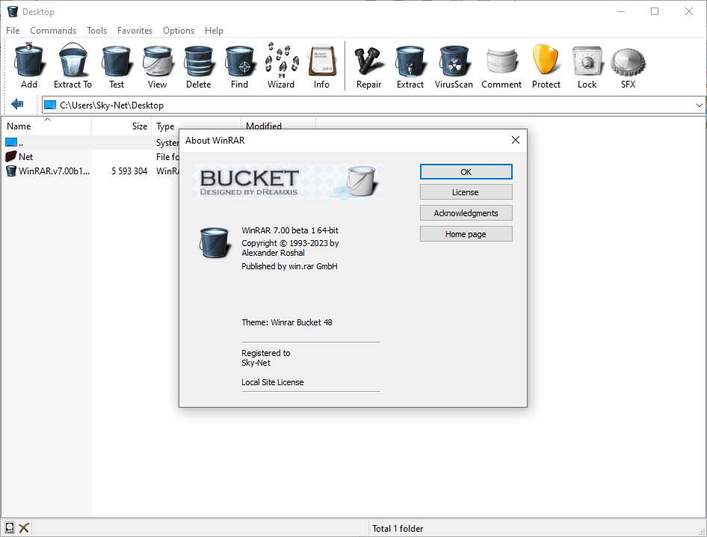Click the 'Registered to' label
Screen dimensions: 707x537
pyautogui.click(x=265, y=353)
